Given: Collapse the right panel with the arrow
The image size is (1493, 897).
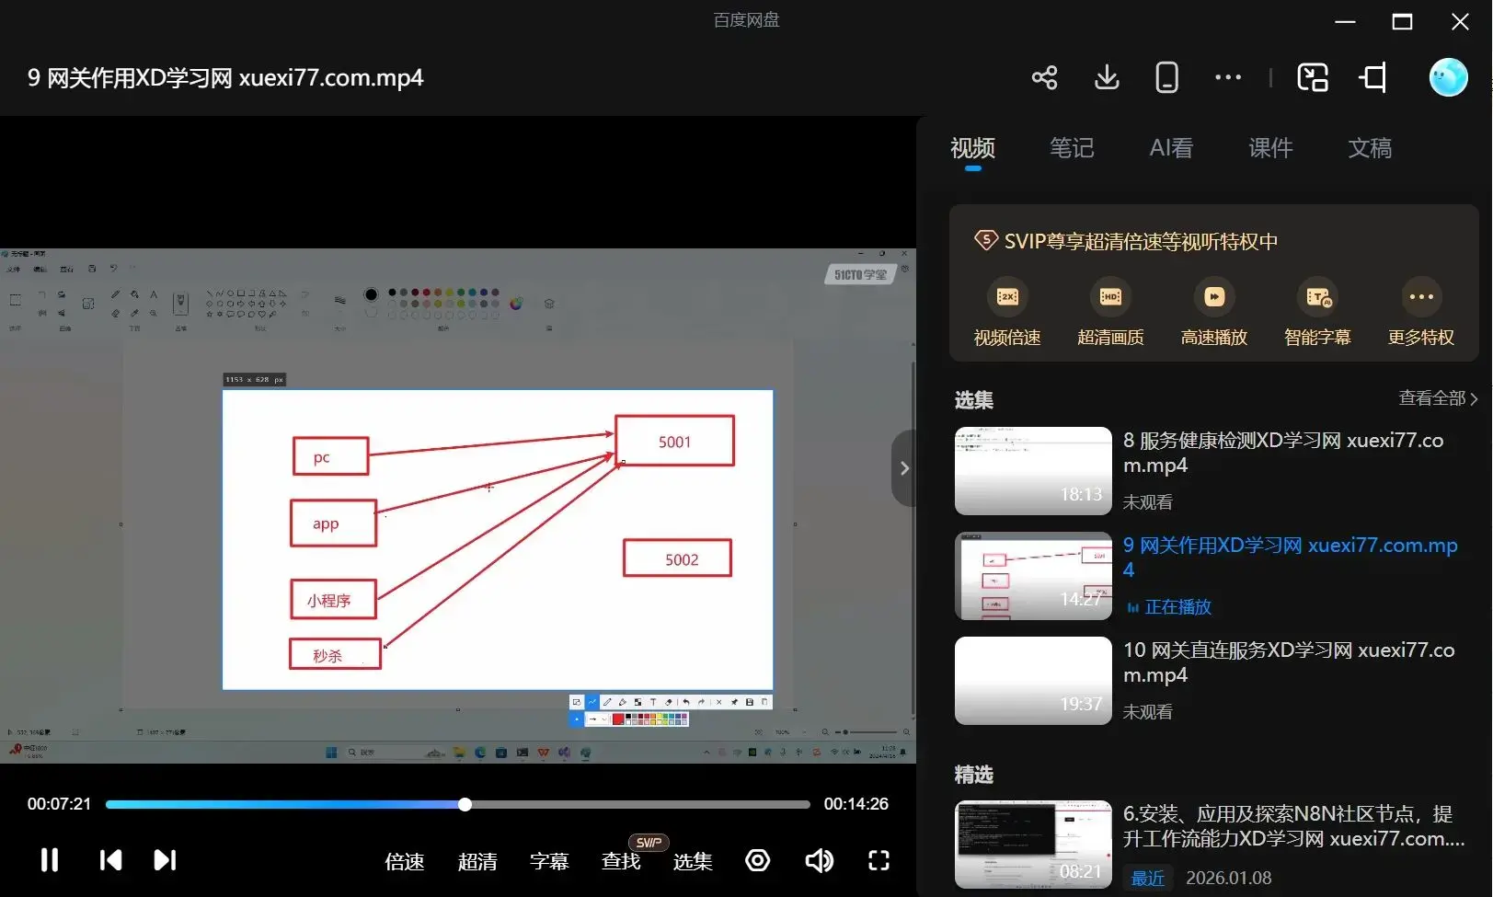Looking at the screenshot, I should tap(904, 467).
